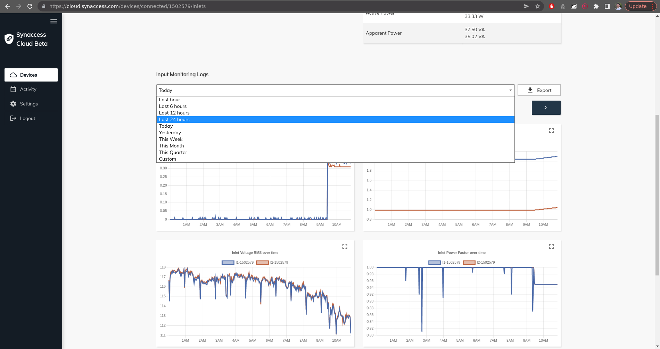The image size is (660, 349).
Task: Go to Settings in the sidebar
Action: coord(29,104)
